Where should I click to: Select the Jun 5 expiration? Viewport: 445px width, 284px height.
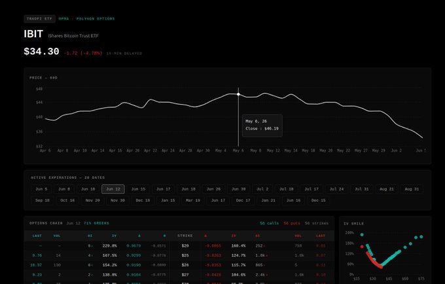(41, 189)
